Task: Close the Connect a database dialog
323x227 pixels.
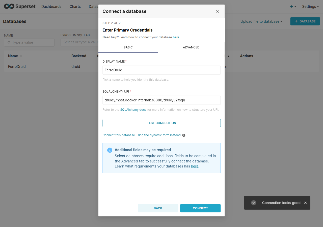Action: [218, 12]
